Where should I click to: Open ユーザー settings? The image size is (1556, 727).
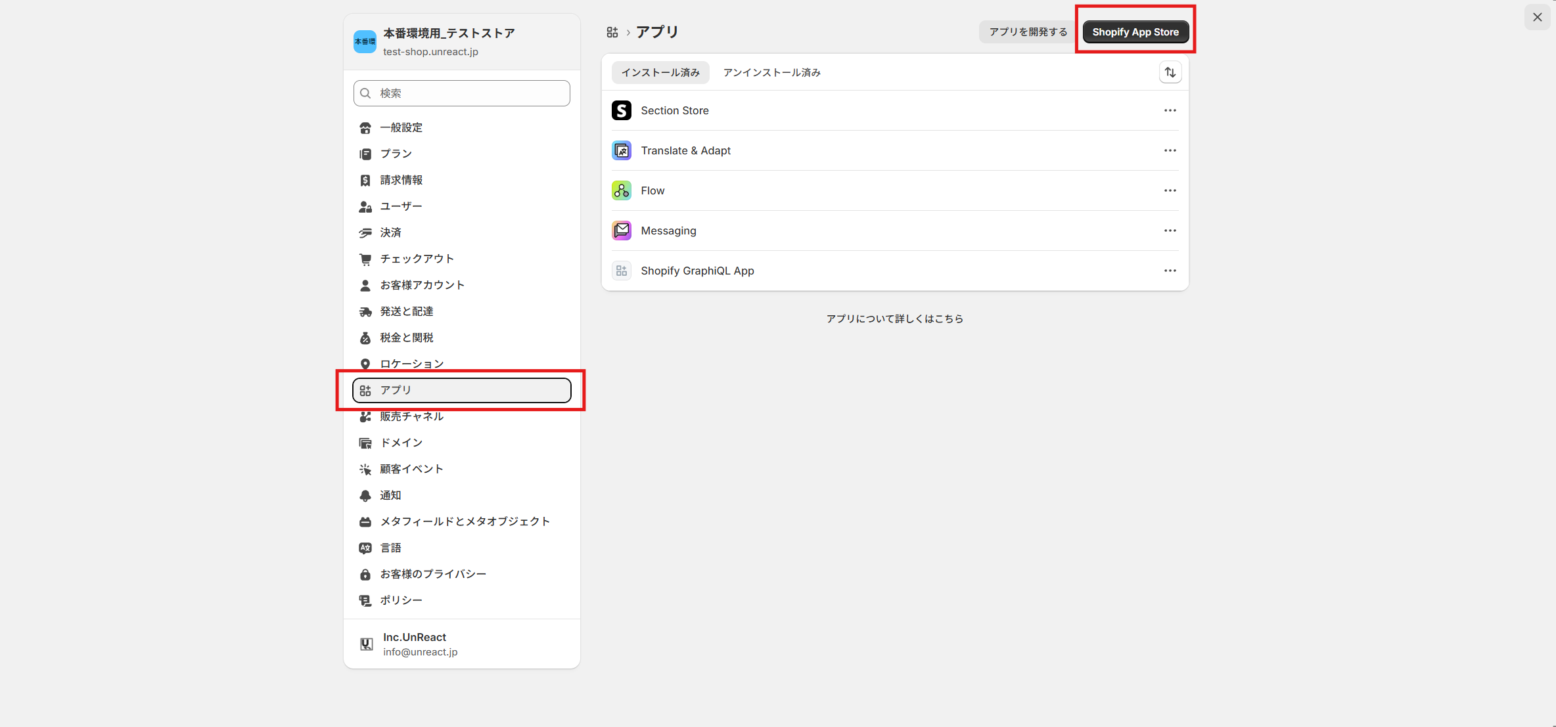[x=462, y=206]
